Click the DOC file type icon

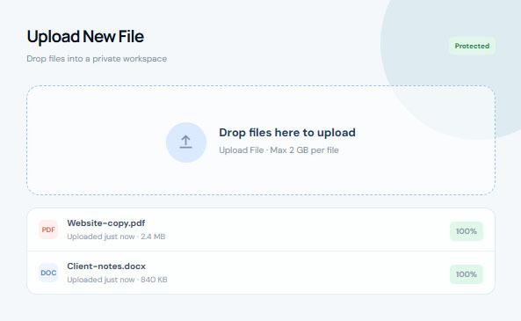pos(48,273)
